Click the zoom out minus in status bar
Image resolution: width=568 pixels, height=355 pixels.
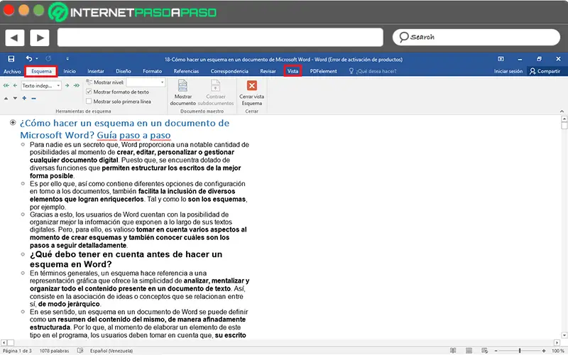(x=496, y=351)
